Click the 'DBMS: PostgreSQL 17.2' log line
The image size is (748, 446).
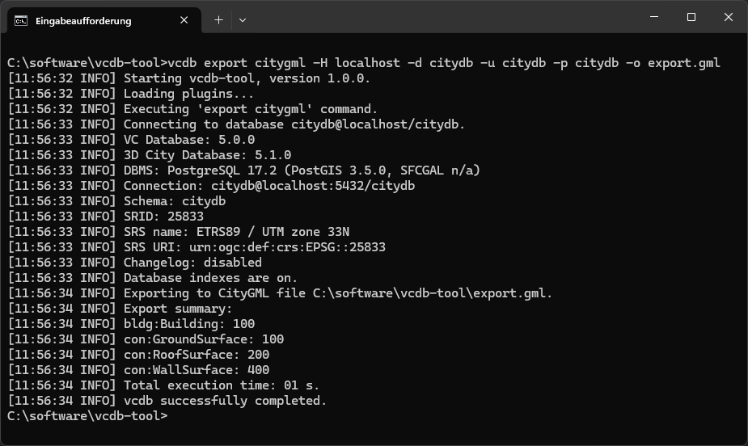[302, 170]
